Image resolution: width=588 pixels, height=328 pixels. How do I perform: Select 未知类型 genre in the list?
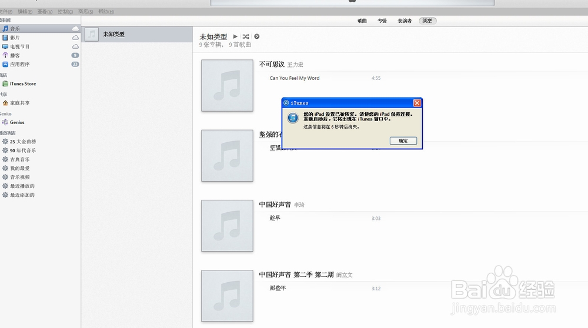(137, 34)
